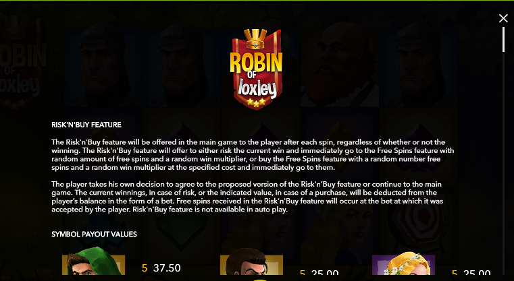The width and height of the screenshot is (514, 281).
Task: Click the yellow 5 count next to 37.50
Action: [145, 268]
